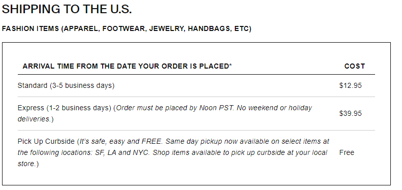This screenshot has width=402, height=190.
Task: Click the "Noon PST" text in Express note
Action: coord(217,108)
